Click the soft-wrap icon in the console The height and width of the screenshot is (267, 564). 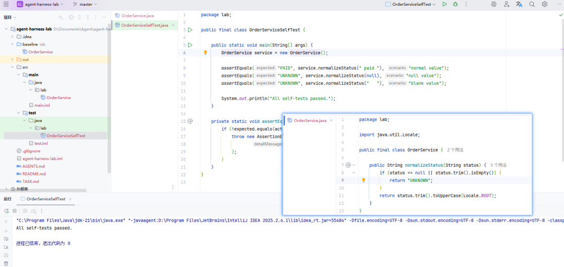point(6,239)
